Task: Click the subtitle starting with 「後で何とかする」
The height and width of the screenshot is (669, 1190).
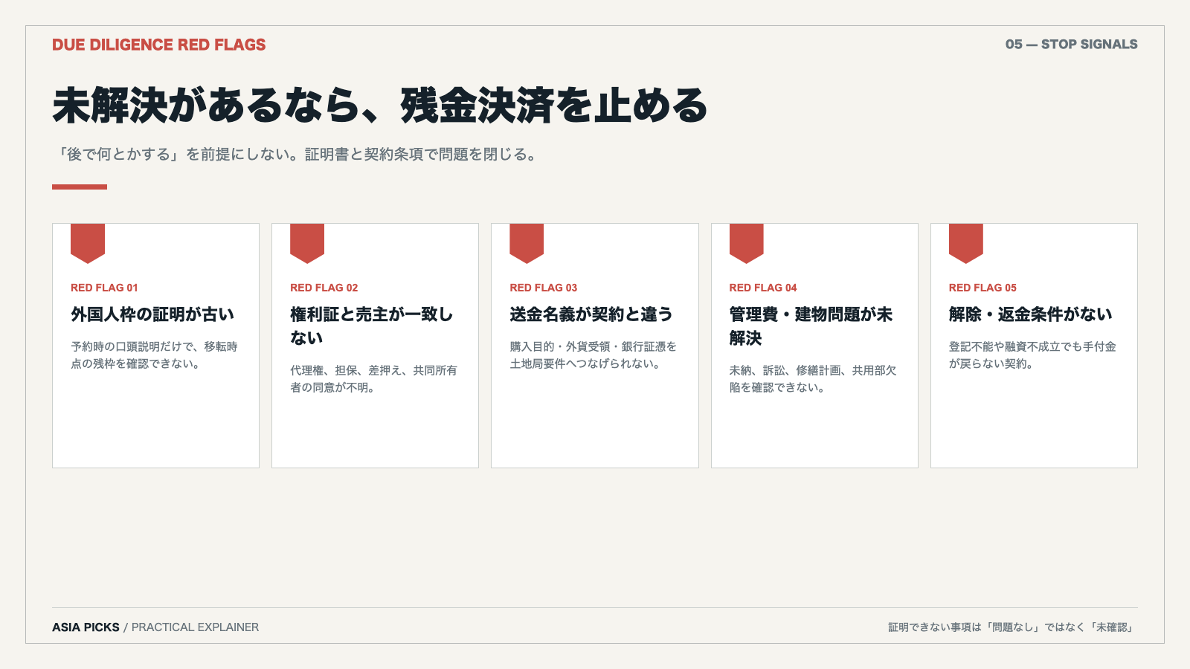Action: 297,155
